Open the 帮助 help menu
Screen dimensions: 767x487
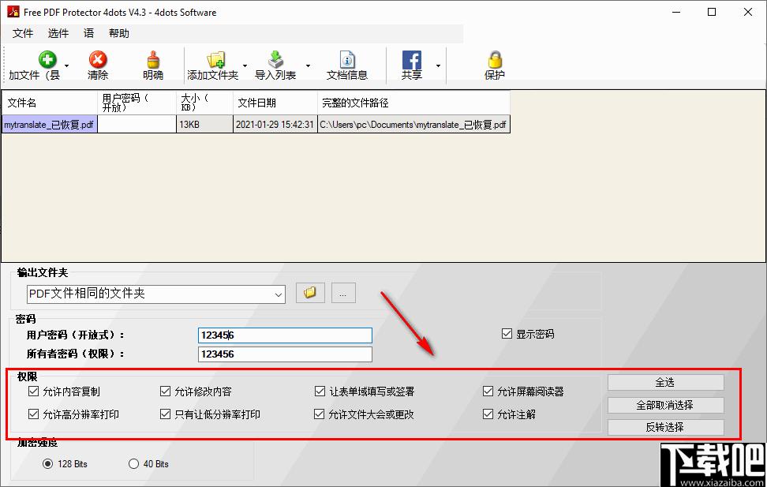(x=119, y=33)
